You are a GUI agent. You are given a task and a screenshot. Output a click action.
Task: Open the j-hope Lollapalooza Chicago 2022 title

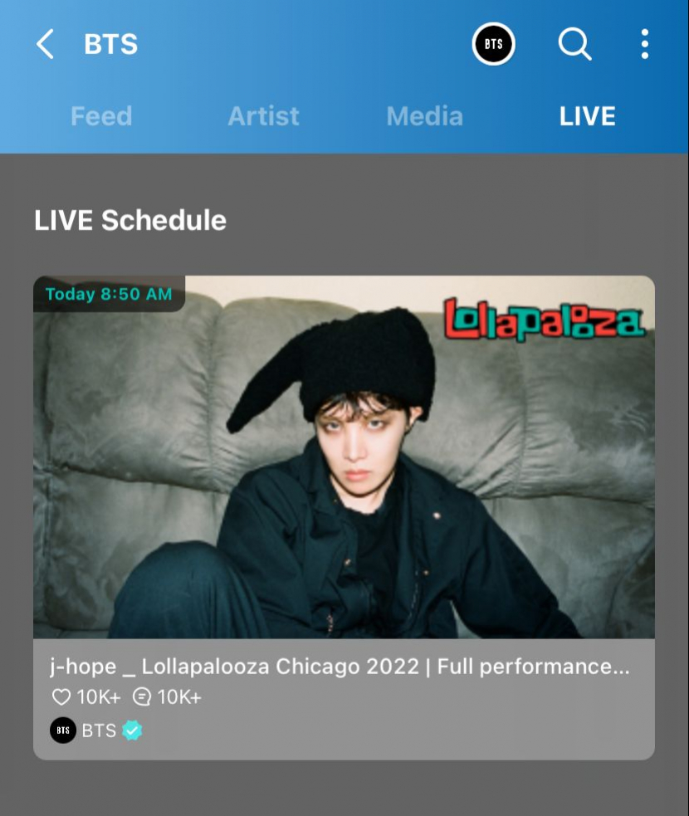click(x=340, y=667)
